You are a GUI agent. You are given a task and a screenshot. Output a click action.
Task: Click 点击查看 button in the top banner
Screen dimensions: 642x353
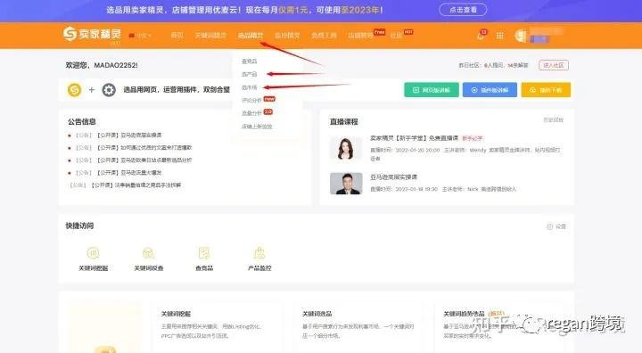[x=463, y=10]
